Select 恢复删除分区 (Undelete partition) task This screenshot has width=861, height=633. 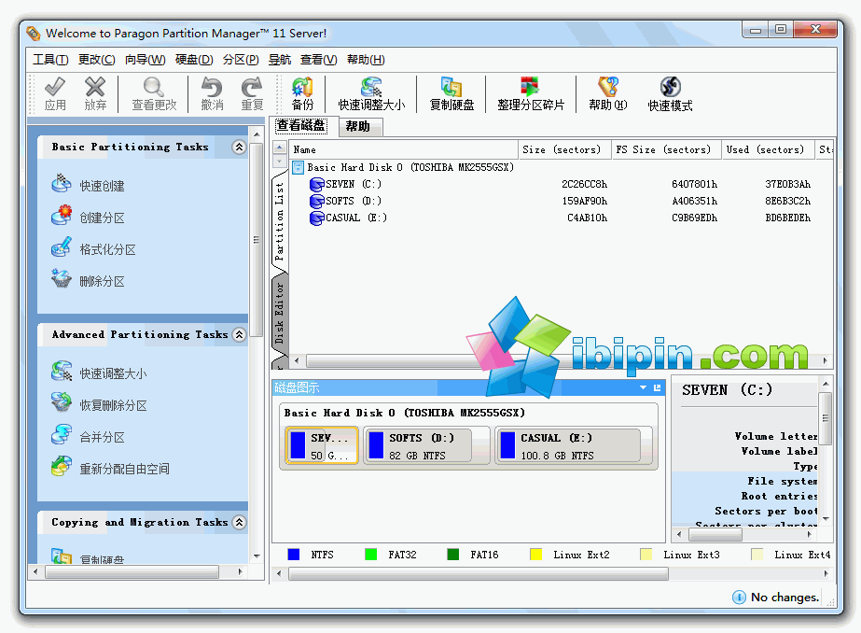(x=113, y=406)
